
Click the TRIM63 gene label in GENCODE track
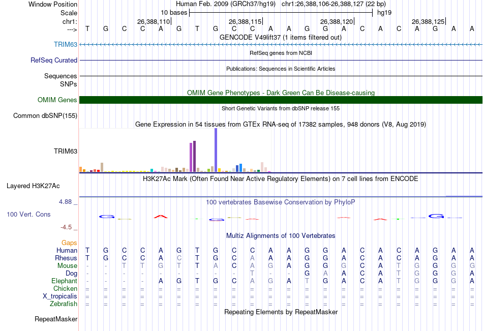65,44
